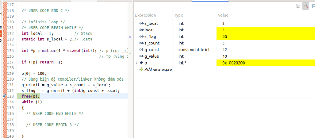Image resolution: width=315 pixels, height=138 pixels.
Task: Click the pointer arrow icon beside p
Action: click(141, 63)
